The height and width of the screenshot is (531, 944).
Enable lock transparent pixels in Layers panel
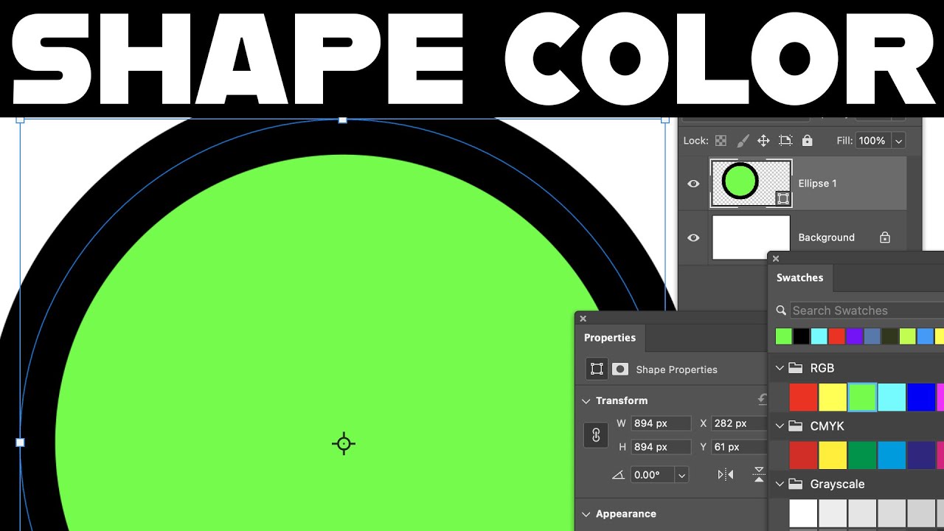721,141
